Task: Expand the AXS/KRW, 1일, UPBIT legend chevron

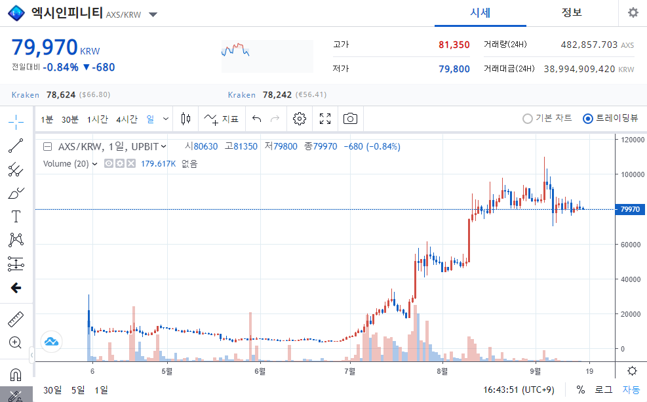Action: click(164, 146)
